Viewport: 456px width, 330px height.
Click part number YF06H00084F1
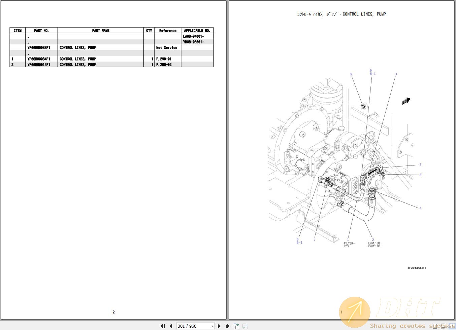(x=39, y=59)
